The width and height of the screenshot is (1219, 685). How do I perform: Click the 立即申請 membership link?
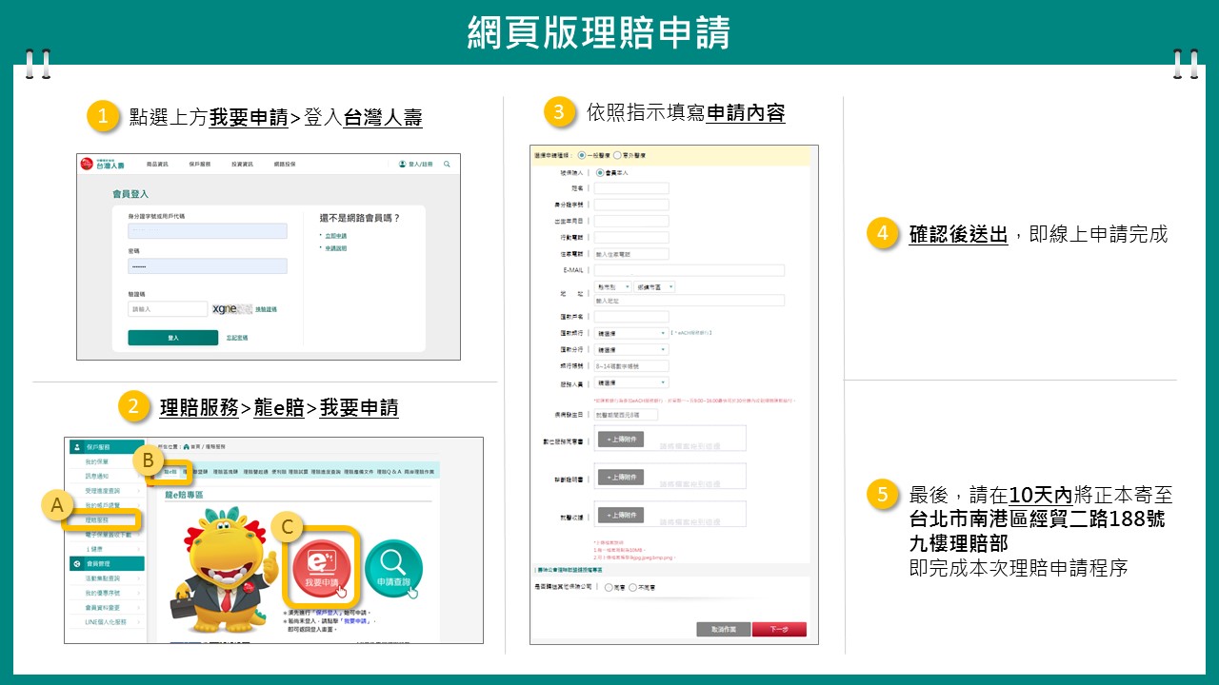[x=335, y=236]
